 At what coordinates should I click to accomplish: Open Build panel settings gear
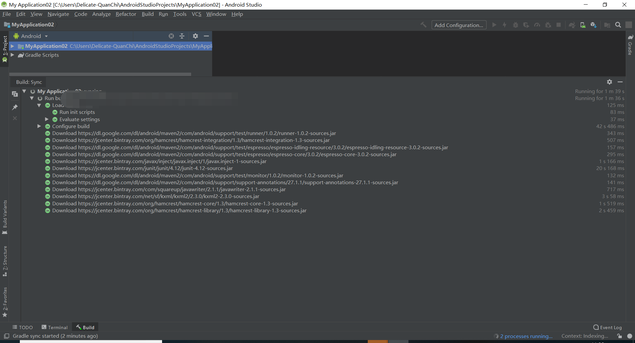[610, 82]
